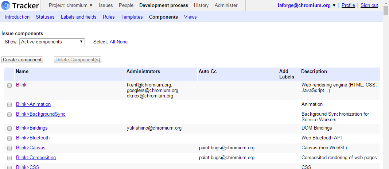Screen dimensions: 389x169
Task: Open the Show Active components dropdown
Action: point(52,42)
